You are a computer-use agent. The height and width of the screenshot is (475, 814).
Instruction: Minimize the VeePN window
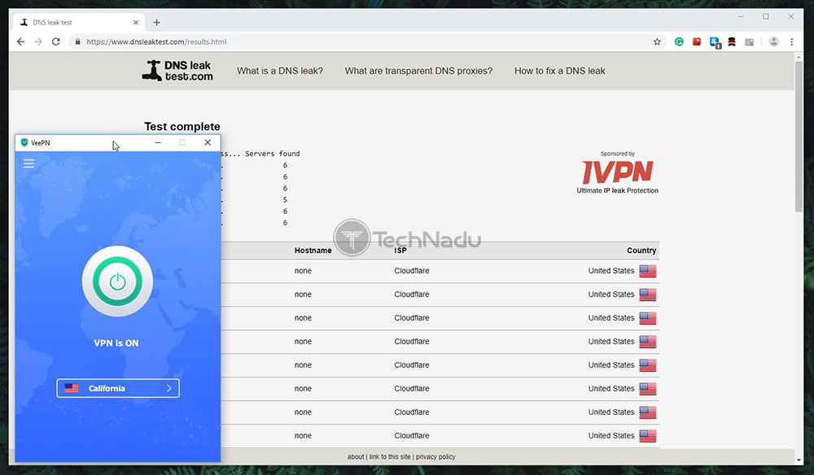point(158,142)
